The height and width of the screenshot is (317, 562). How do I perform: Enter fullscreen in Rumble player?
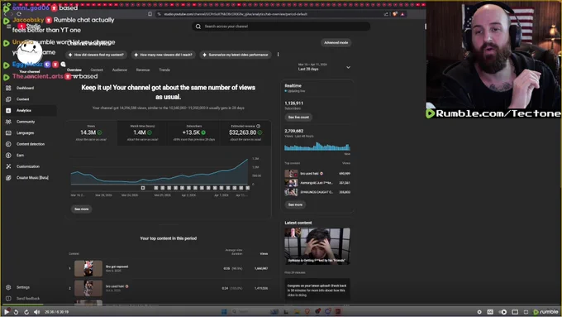pos(526,312)
